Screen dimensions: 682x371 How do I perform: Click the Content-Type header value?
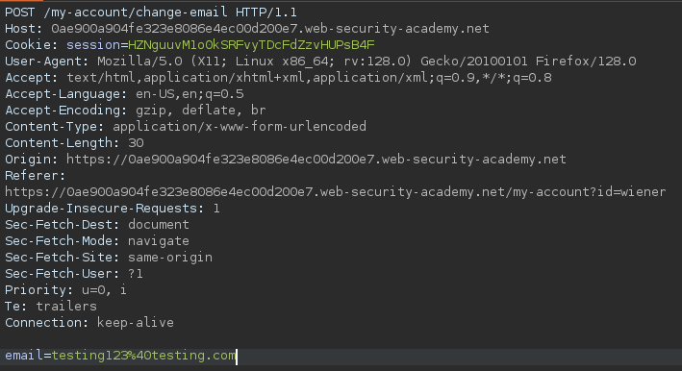(240, 127)
